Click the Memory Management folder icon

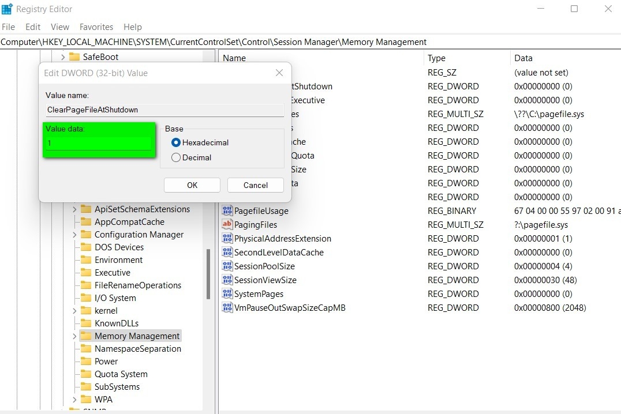86,336
